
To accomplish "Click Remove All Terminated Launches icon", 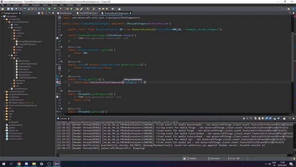I will coord(251,119).
